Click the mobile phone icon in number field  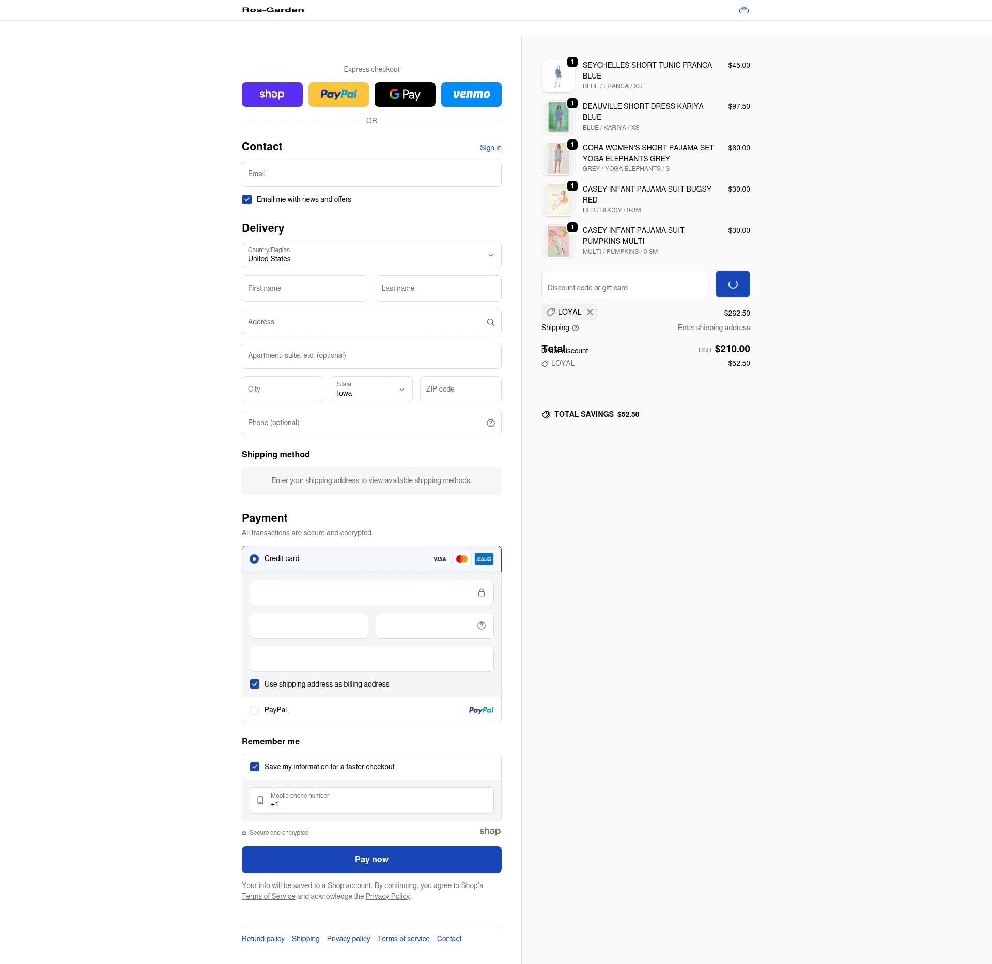pos(260,800)
